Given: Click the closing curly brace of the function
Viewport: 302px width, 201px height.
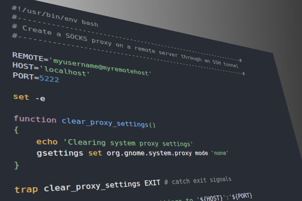Looking at the screenshot, I should tap(17, 166).
